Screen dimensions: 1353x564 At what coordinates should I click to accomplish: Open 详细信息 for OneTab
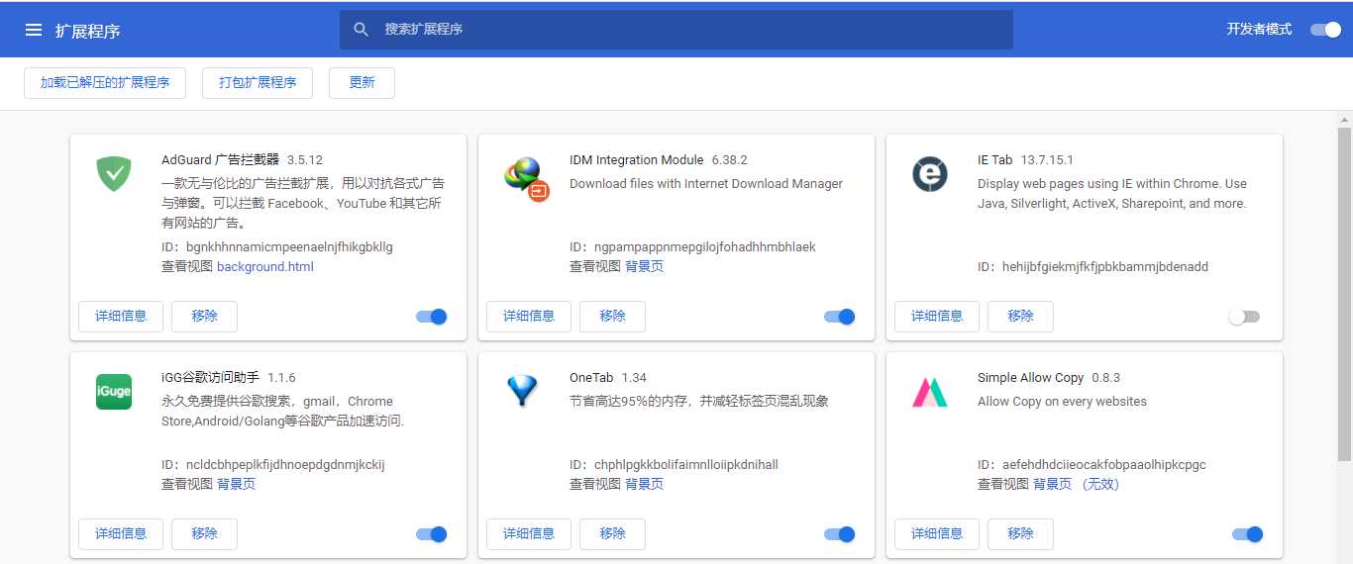click(x=529, y=534)
